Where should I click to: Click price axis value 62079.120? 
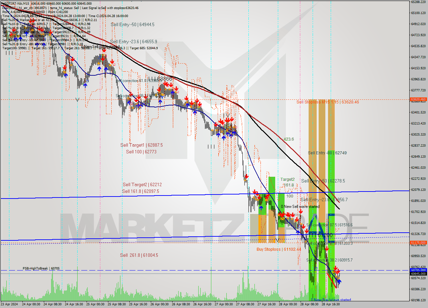pos(418,189)
